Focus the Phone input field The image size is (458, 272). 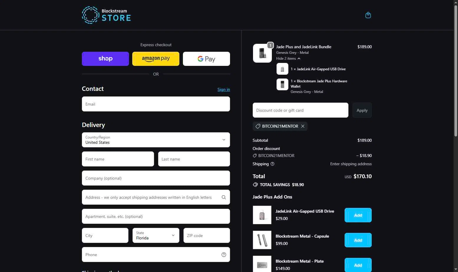156,255
